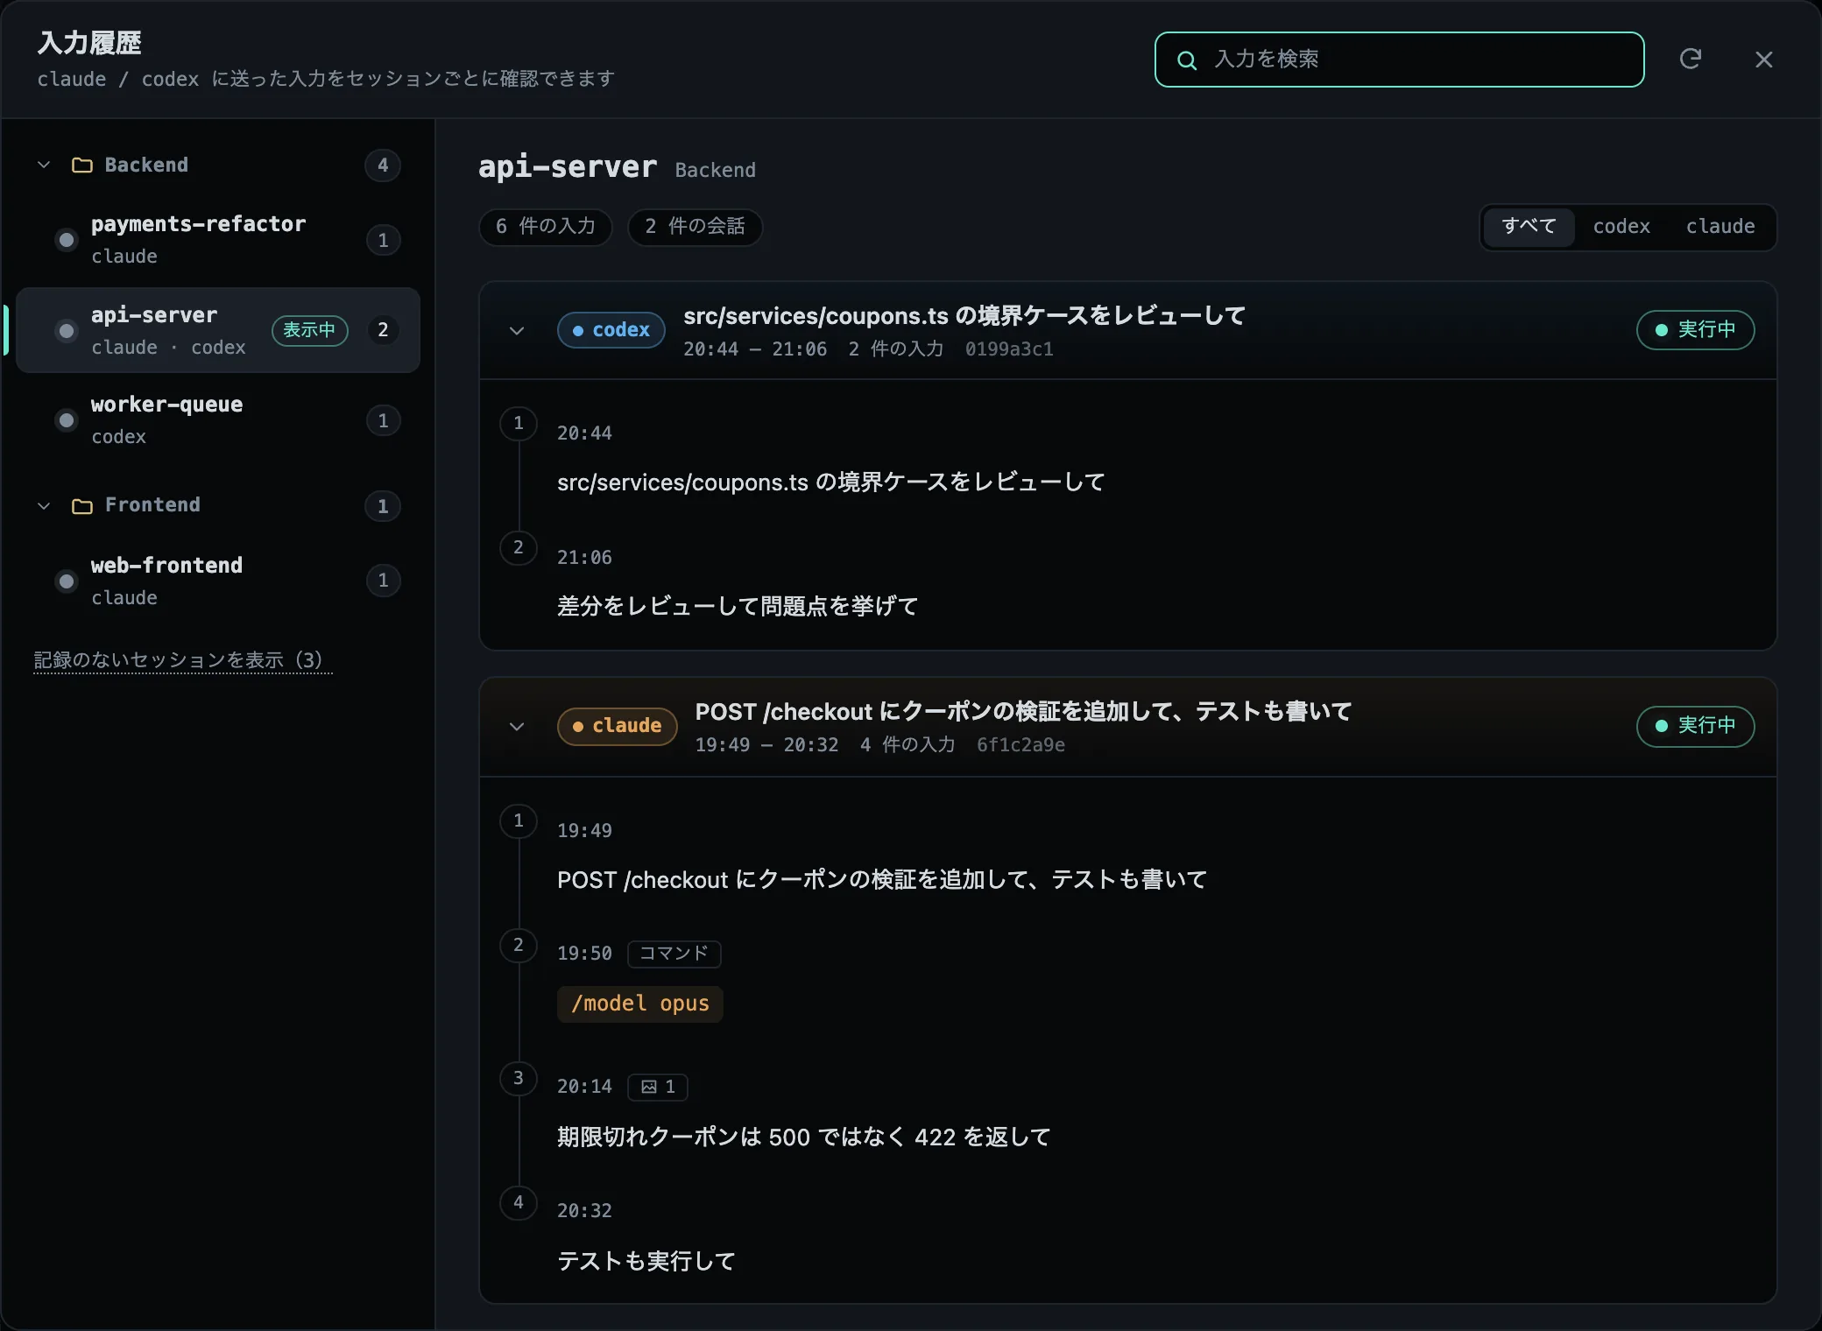The height and width of the screenshot is (1331, 1822).
Task: Collapse the Frontend group chevron
Action: (44, 505)
